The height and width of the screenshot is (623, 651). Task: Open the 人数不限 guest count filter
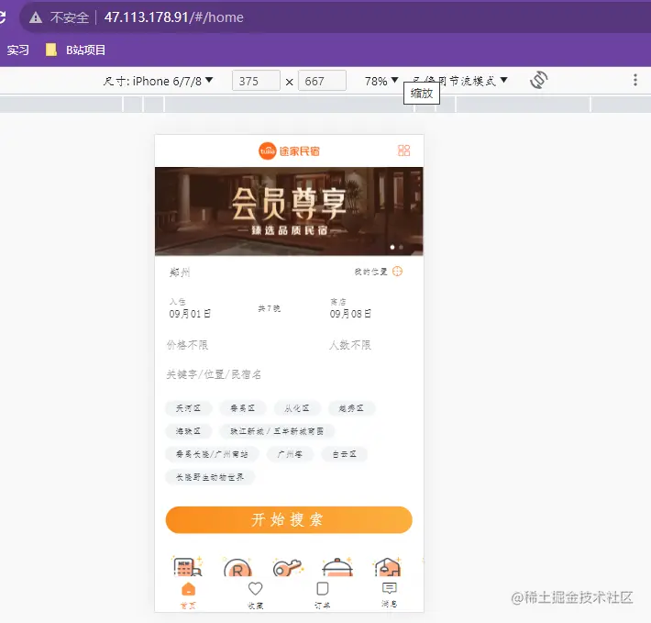(x=350, y=345)
